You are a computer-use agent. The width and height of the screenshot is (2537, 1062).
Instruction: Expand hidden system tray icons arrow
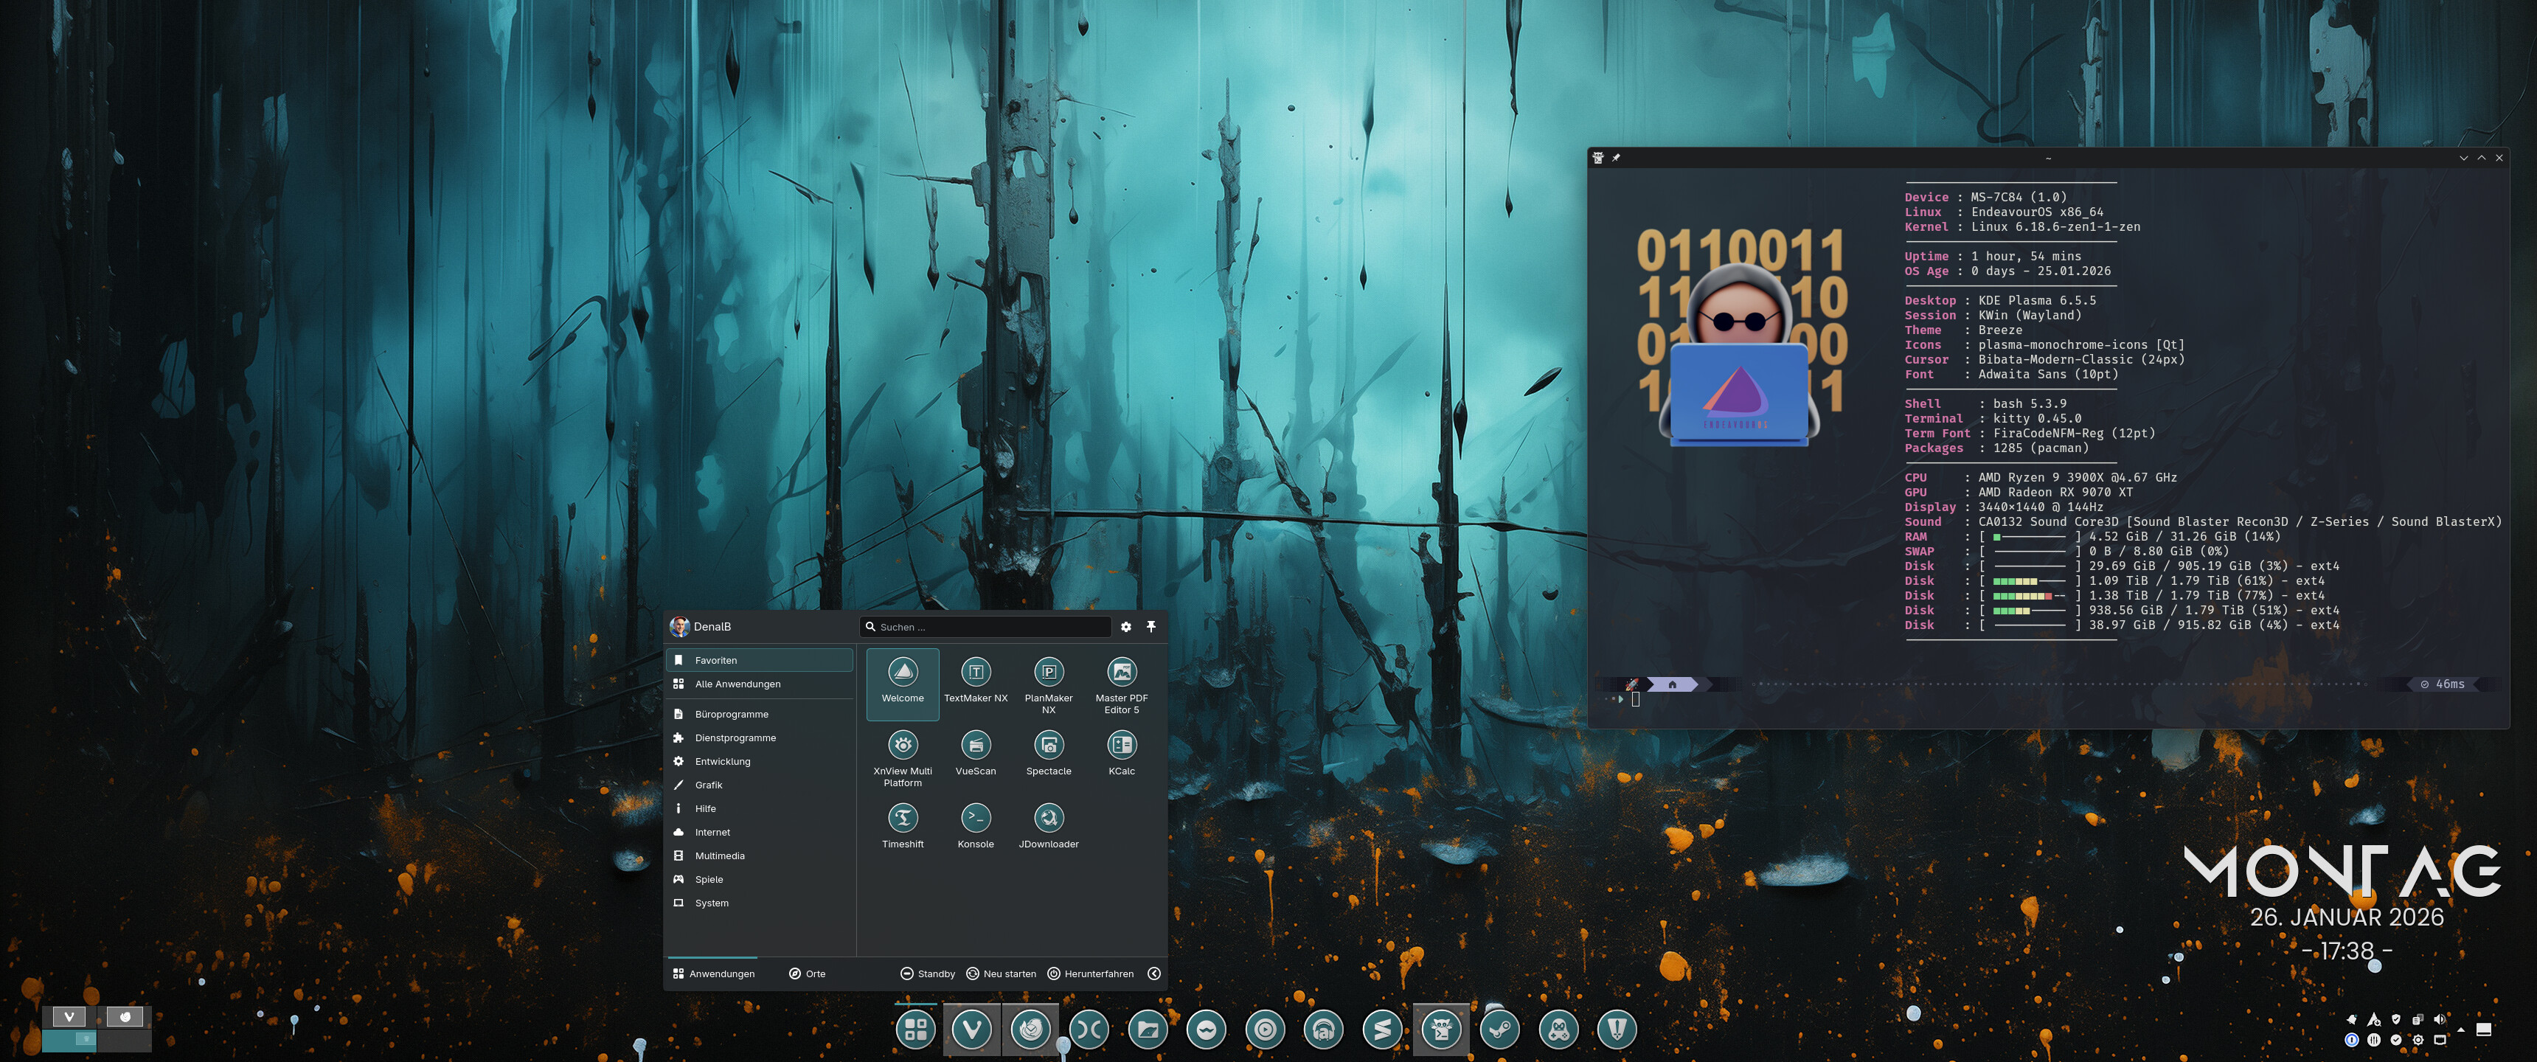click(x=2461, y=1030)
